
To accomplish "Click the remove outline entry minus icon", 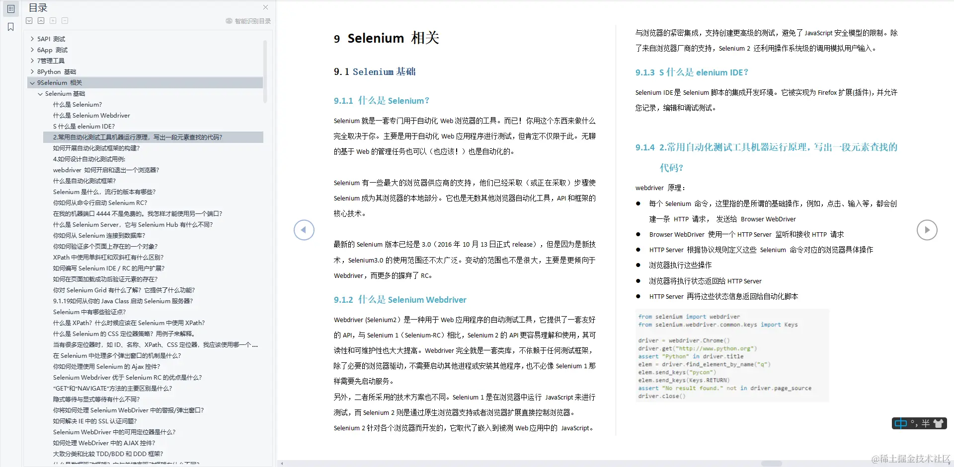I will [65, 21].
